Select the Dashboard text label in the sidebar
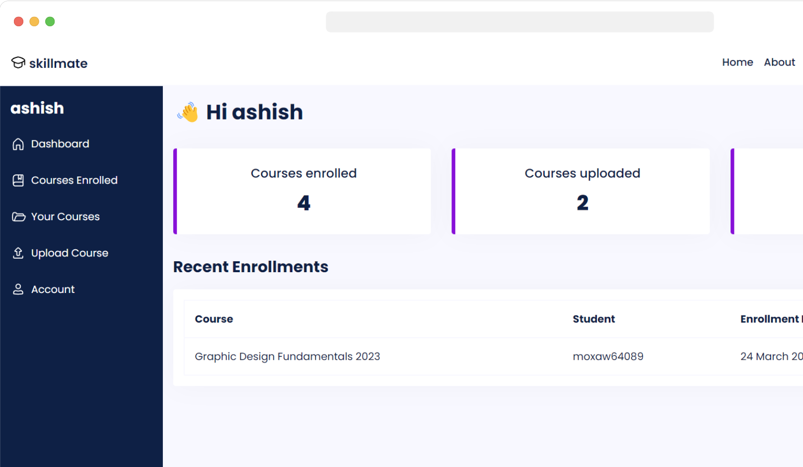The image size is (803, 467). click(x=60, y=144)
